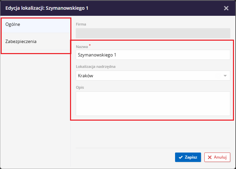Click the Lokalizacja nadrzędna label
The image size is (236, 169).
[96, 67]
